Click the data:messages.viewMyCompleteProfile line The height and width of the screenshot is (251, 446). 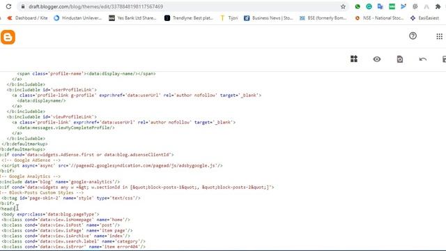click(x=66, y=128)
